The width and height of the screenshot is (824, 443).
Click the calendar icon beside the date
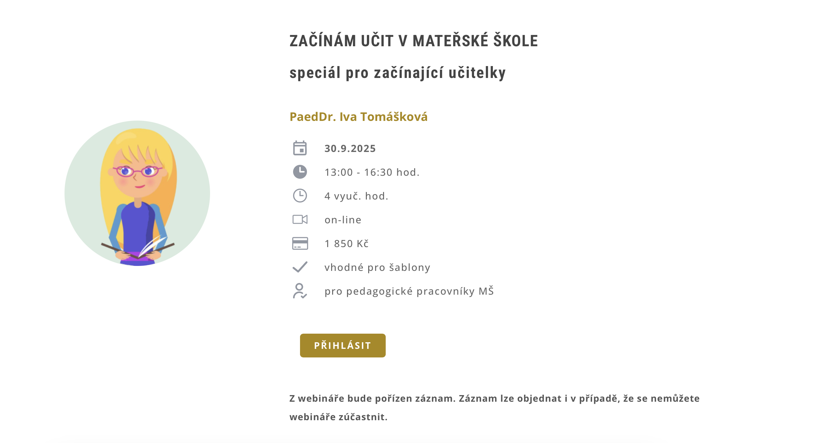click(300, 148)
